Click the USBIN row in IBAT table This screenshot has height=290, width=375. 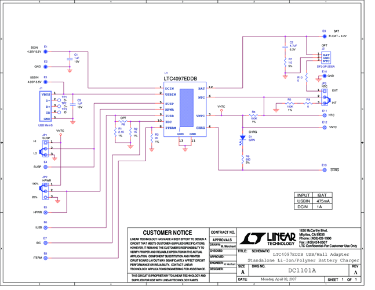(315, 201)
